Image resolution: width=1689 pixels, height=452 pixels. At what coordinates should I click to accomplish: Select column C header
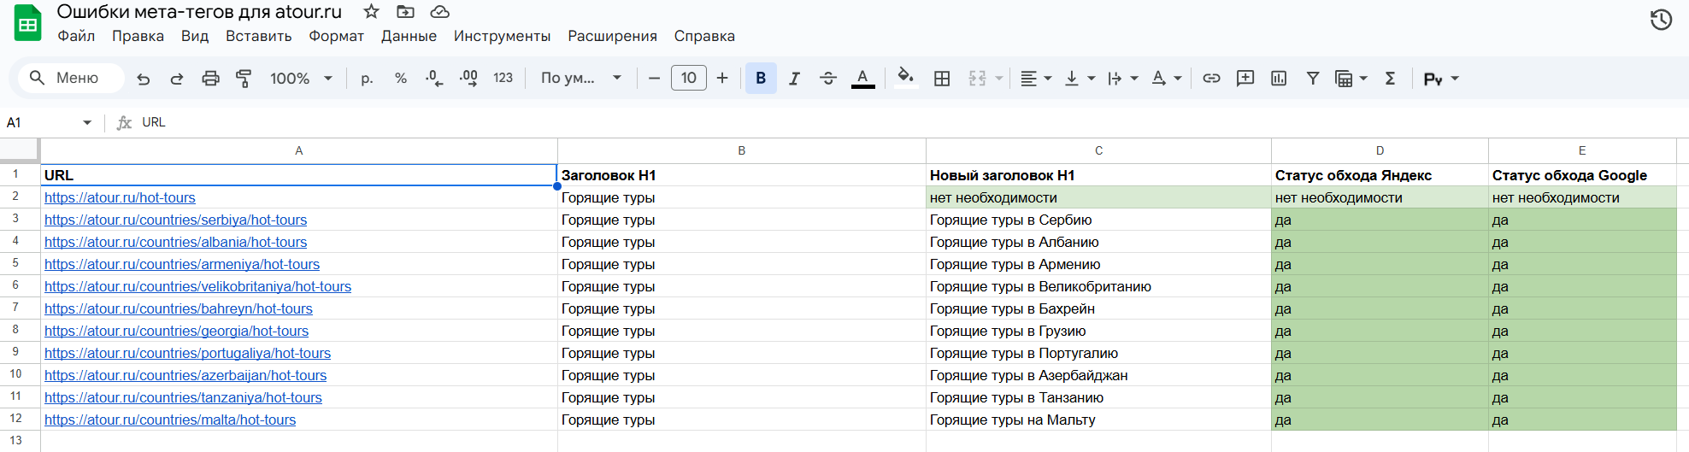[x=1098, y=150]
